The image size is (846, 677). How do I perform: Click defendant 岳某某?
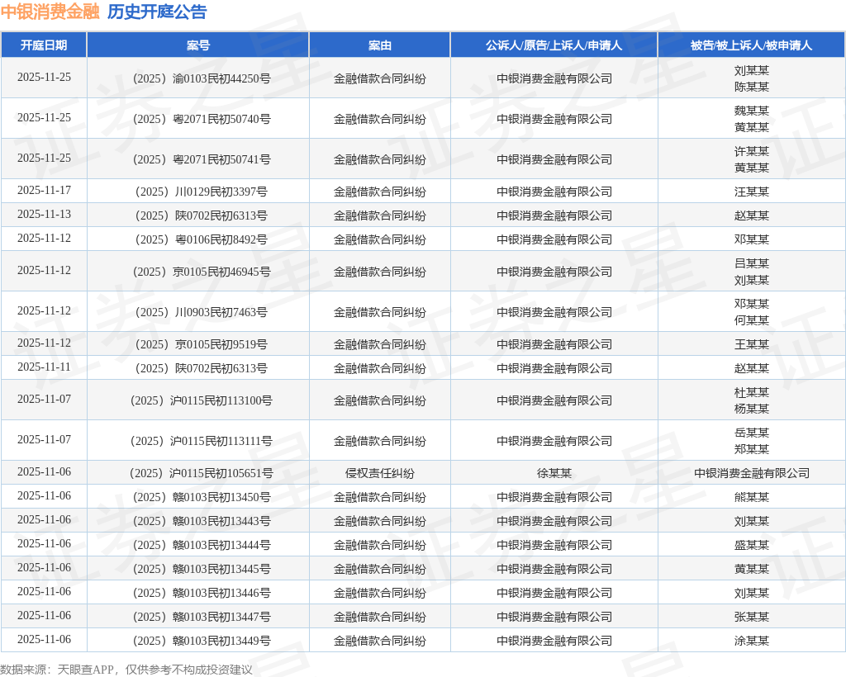752,433
